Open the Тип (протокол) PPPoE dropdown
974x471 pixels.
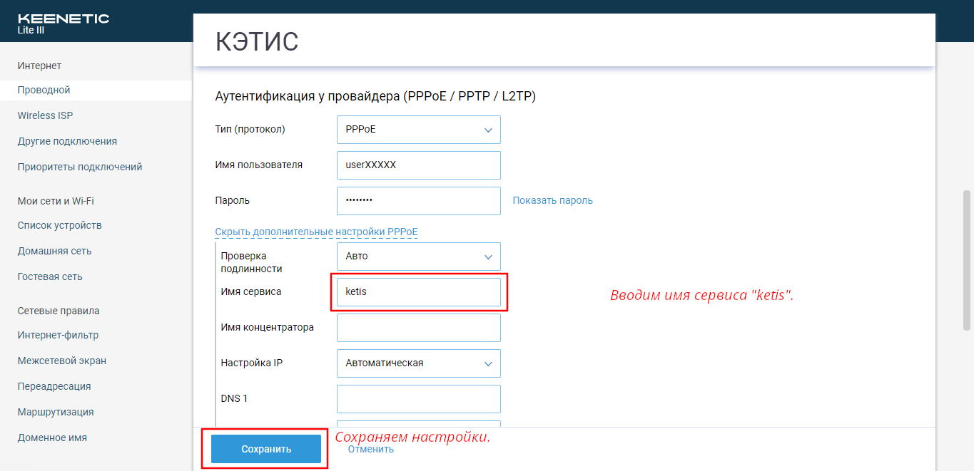pos(419,130)
